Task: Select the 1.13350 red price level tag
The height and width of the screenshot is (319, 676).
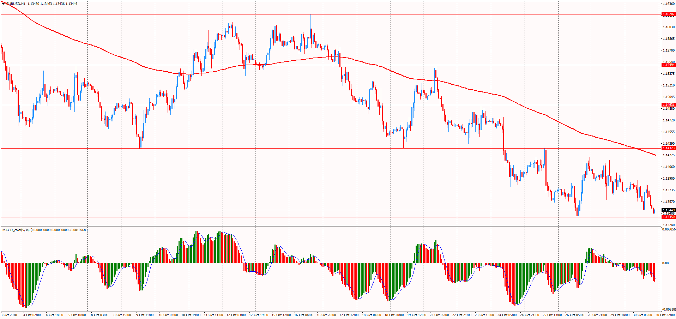Action: click(x=668, y=217)
